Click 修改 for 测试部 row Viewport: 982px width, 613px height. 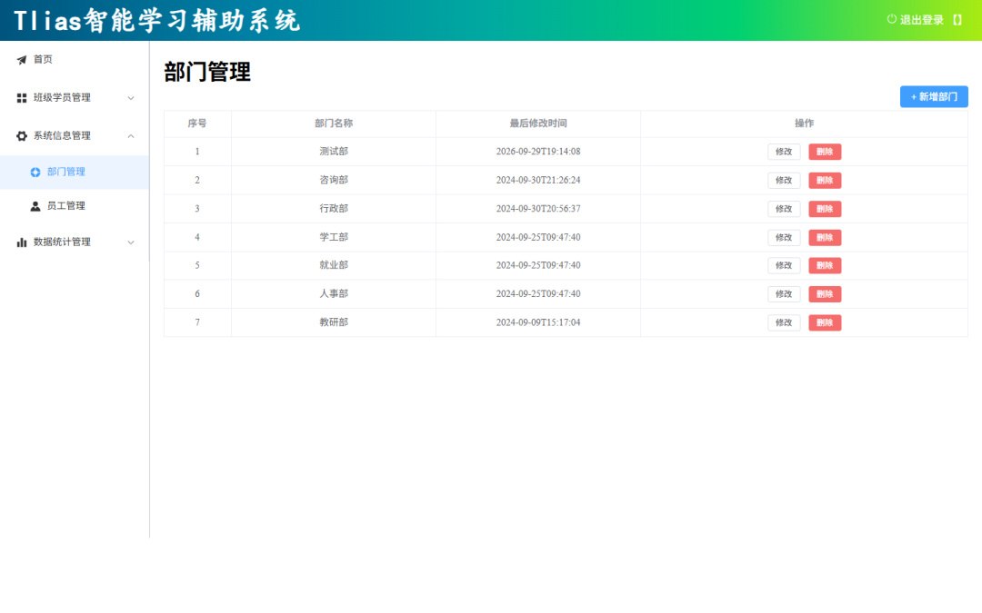tap(784, 152)
